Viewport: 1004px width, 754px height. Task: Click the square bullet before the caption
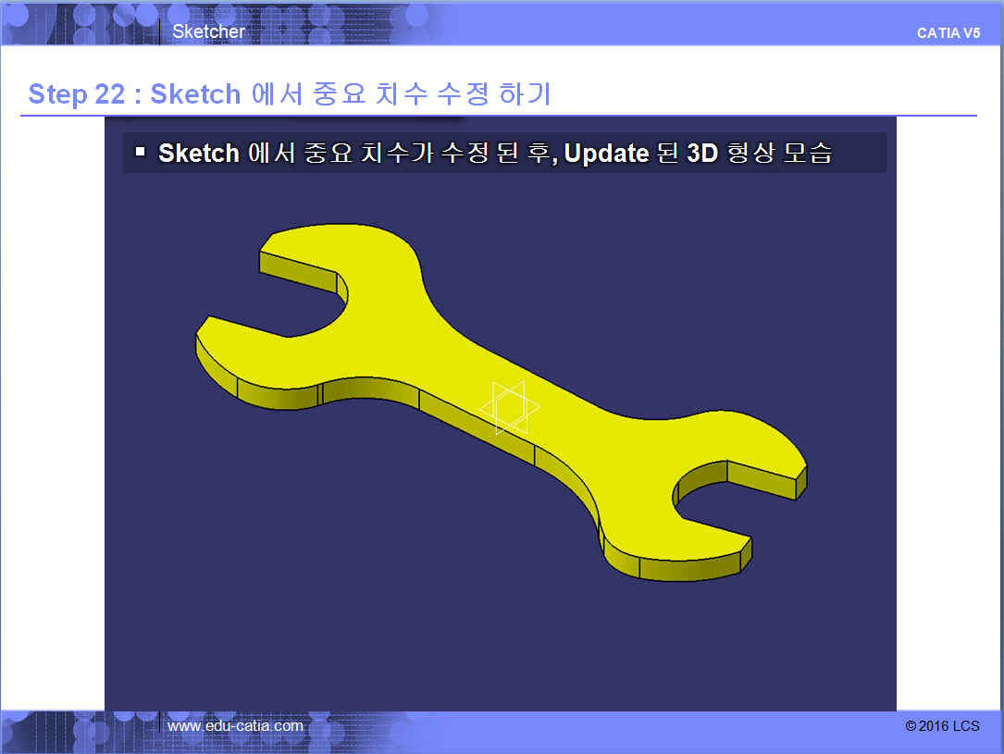(141, 152)
